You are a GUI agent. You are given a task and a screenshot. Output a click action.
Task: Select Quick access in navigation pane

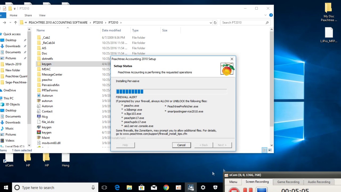12,34
